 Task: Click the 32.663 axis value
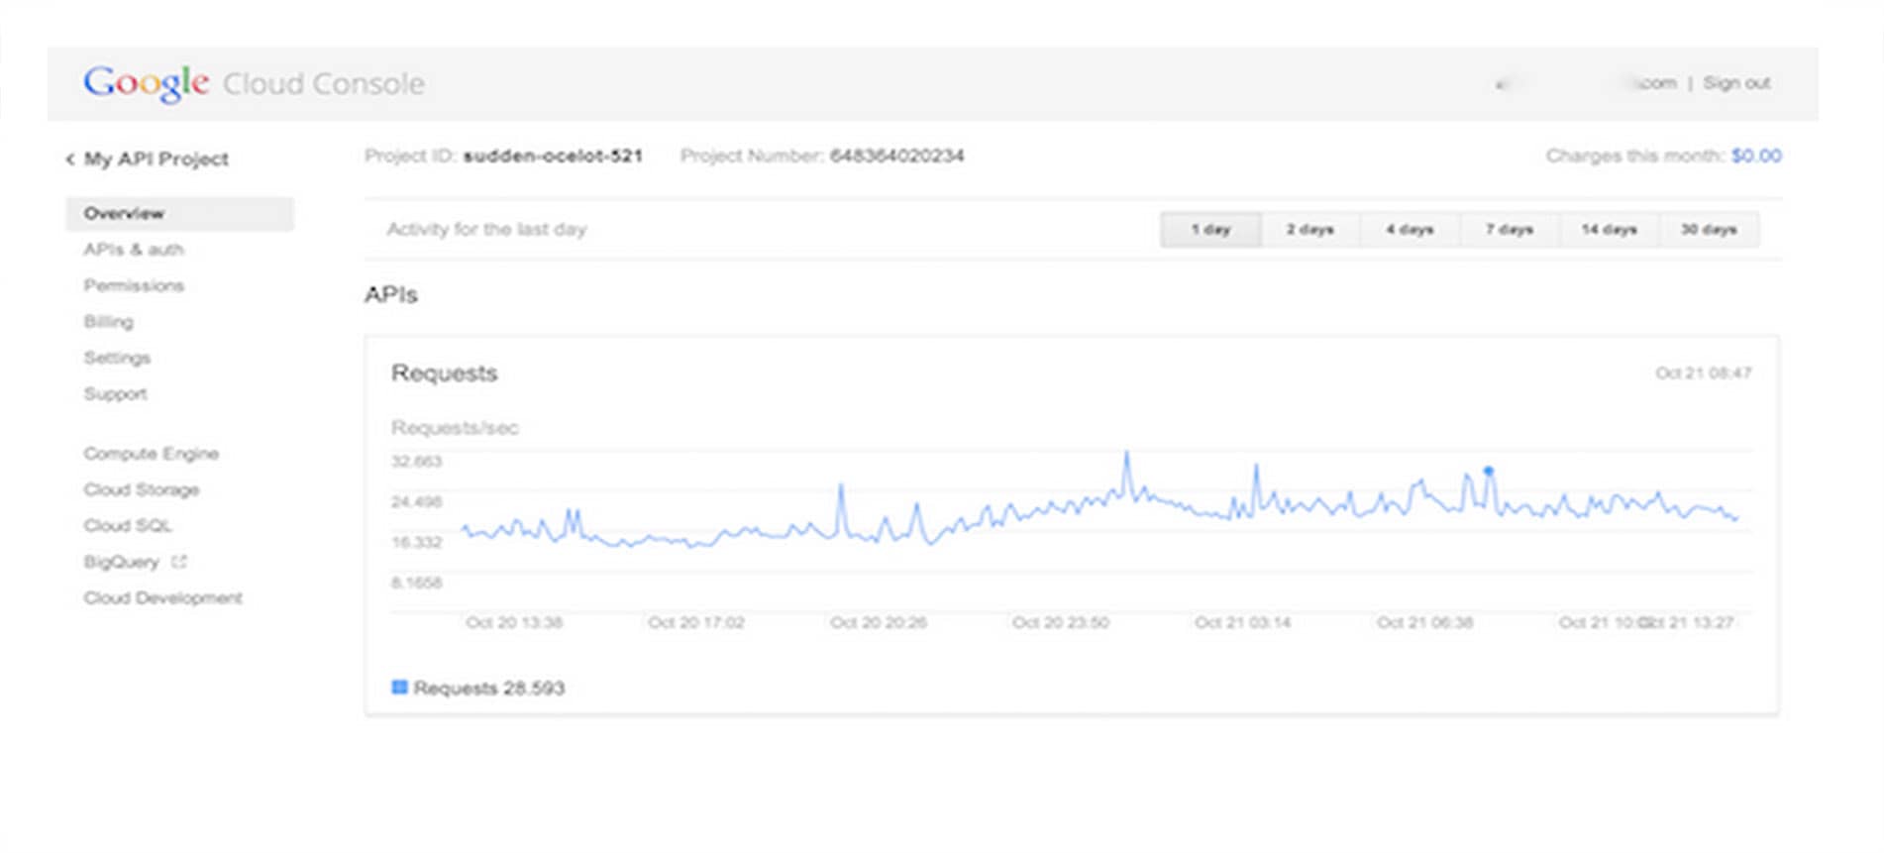coord(417,462)
